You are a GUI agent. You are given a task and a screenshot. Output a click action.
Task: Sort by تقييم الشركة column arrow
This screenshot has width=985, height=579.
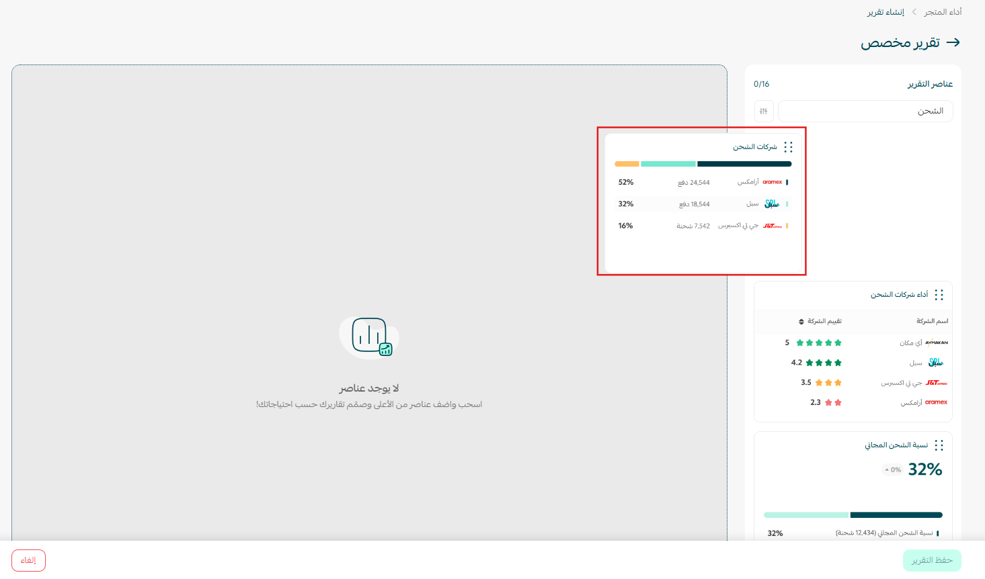[x=801, y=322]
